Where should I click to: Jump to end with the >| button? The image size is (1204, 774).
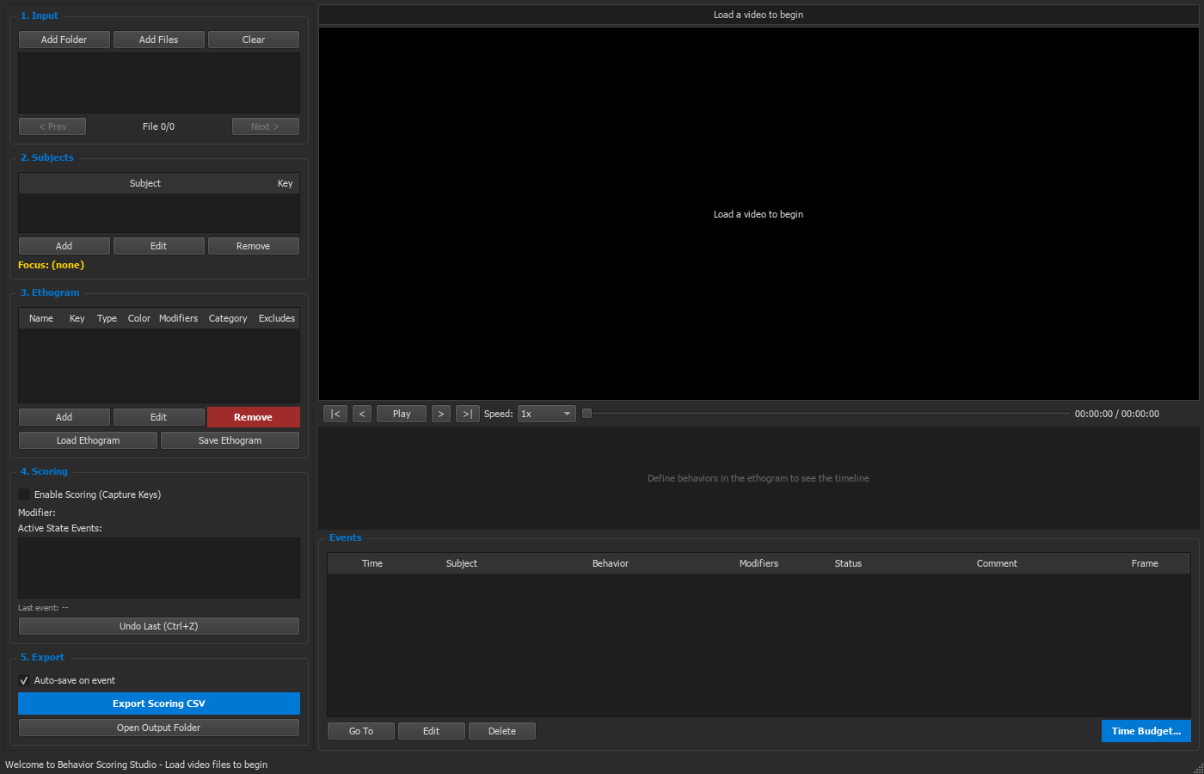pyautogui.click(x=468, y=414)
